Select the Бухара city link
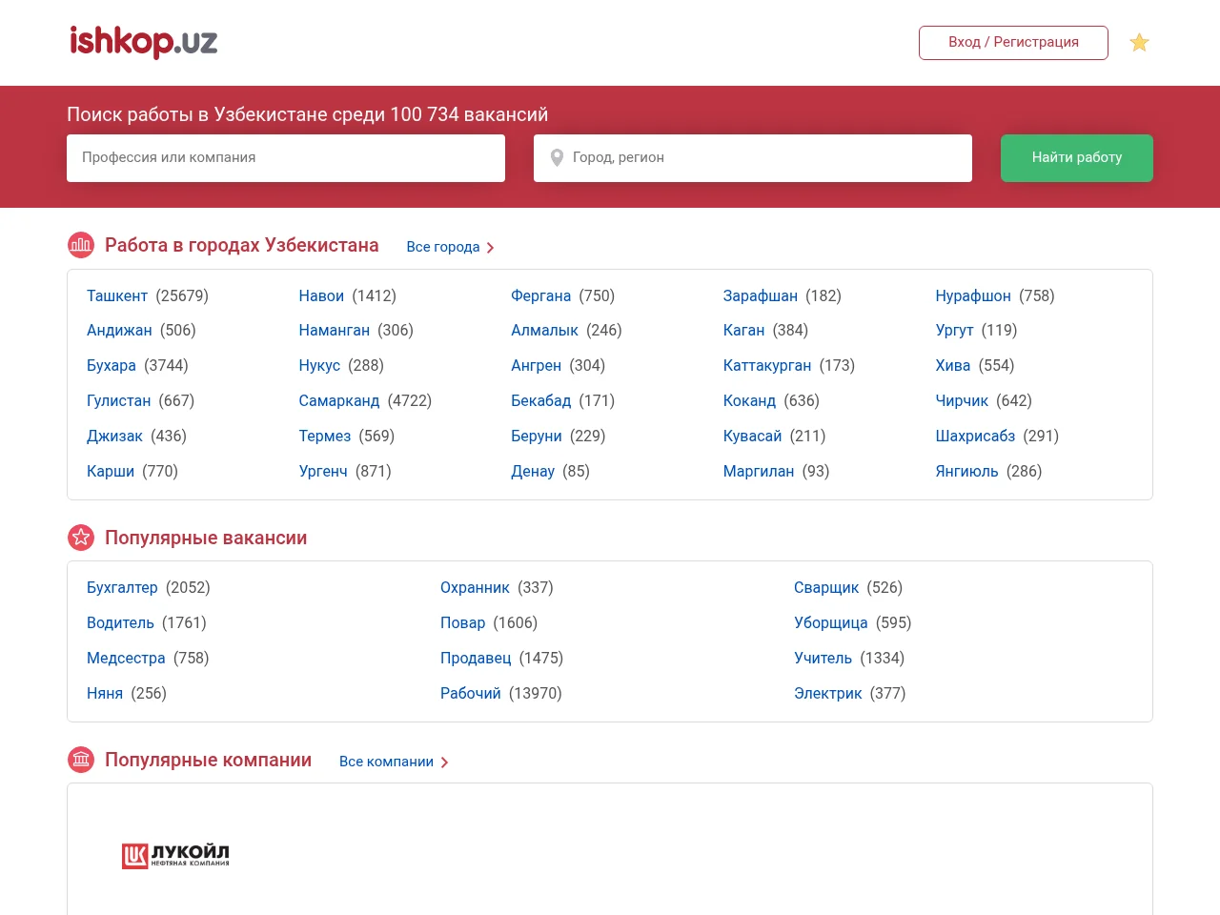 [112, 366]
